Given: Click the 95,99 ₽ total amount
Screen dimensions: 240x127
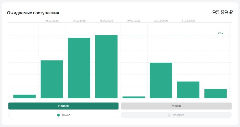Looking at the screenshot, I should (x=223, y=12).
